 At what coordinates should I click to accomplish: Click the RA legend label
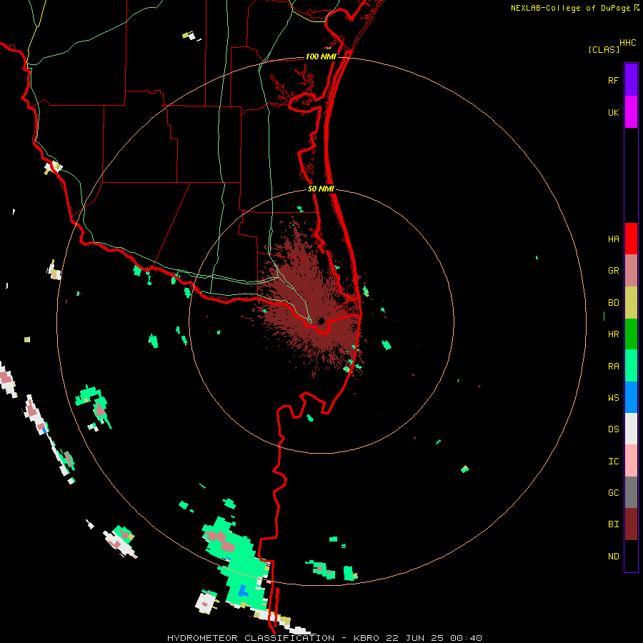coord(613,367)
